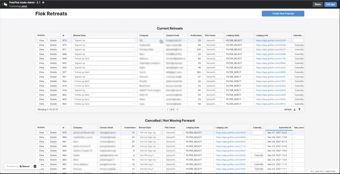Open ellipsis beside lodging link row 956

[289, 59]
